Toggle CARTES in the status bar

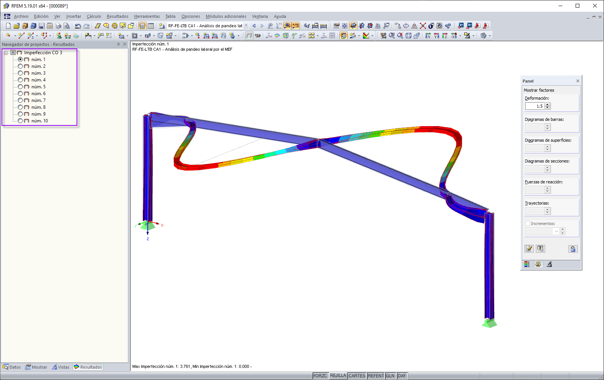[x=357, y=376]
